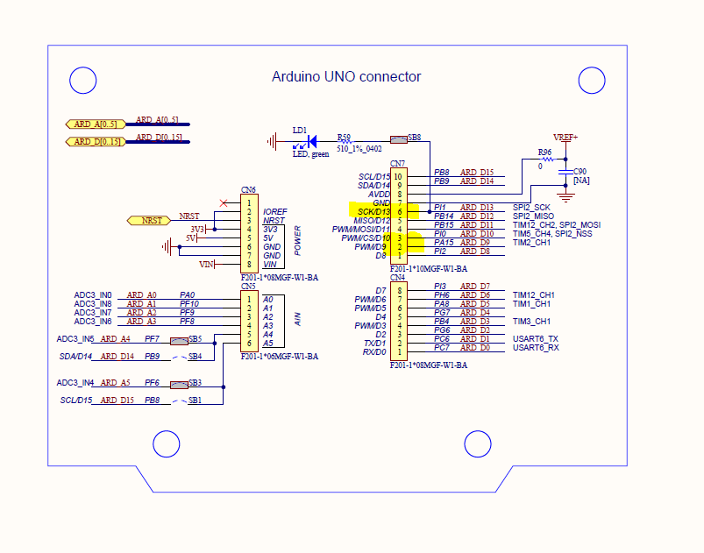
Task: Select the ground symbol left of LD1
Action: 272,142
